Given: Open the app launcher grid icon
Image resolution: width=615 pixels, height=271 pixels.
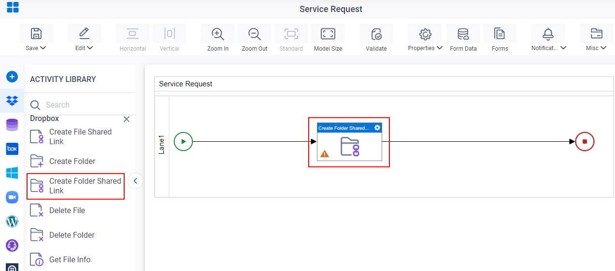Looking at the screenshot, I should 13,7.
